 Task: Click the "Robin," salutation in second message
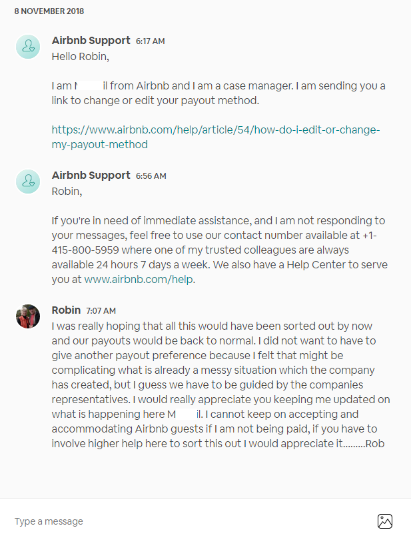click(68, 192)
